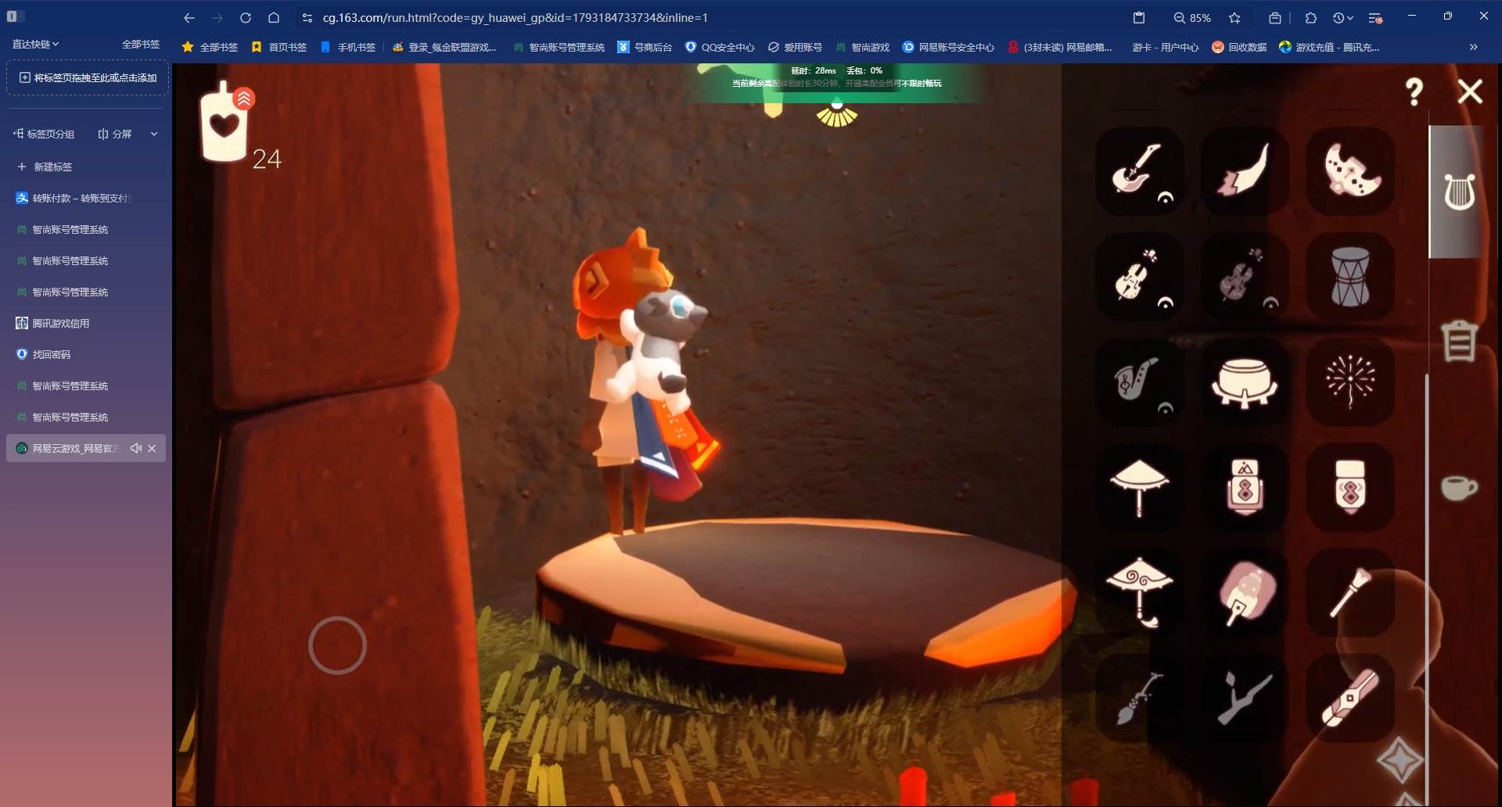Viewport: 1502px width, 807px height.
Task: Open the star spell category tab
Action: coord(1399,759)
